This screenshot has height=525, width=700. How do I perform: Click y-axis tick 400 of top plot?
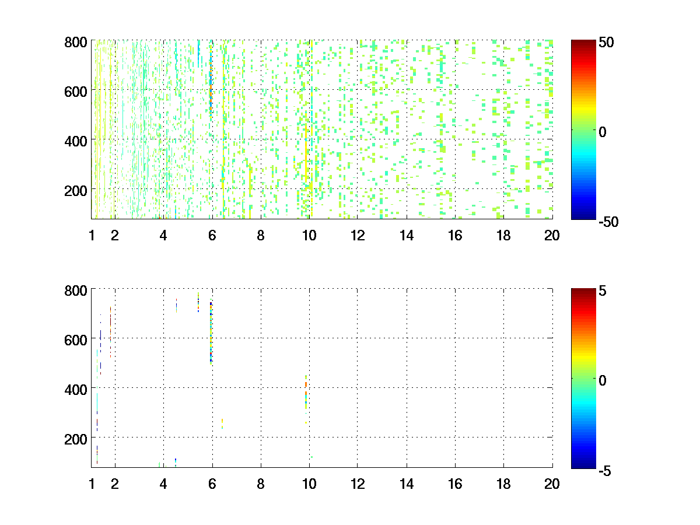(76, 141)
